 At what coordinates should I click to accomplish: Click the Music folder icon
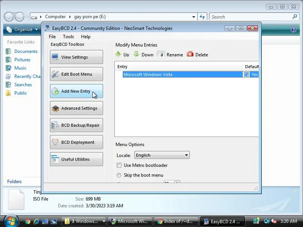point(8,68)
